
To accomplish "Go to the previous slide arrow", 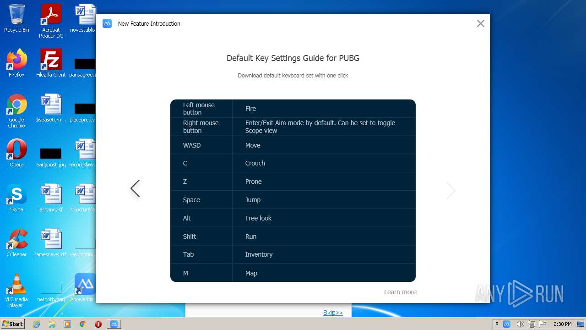I will click(135, 188).
